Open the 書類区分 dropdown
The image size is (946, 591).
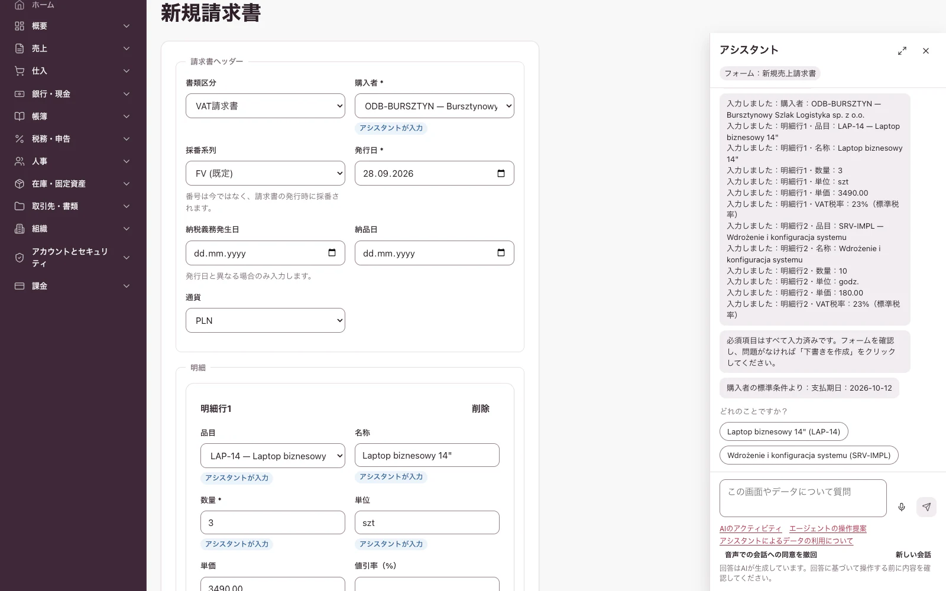(265, 106)
